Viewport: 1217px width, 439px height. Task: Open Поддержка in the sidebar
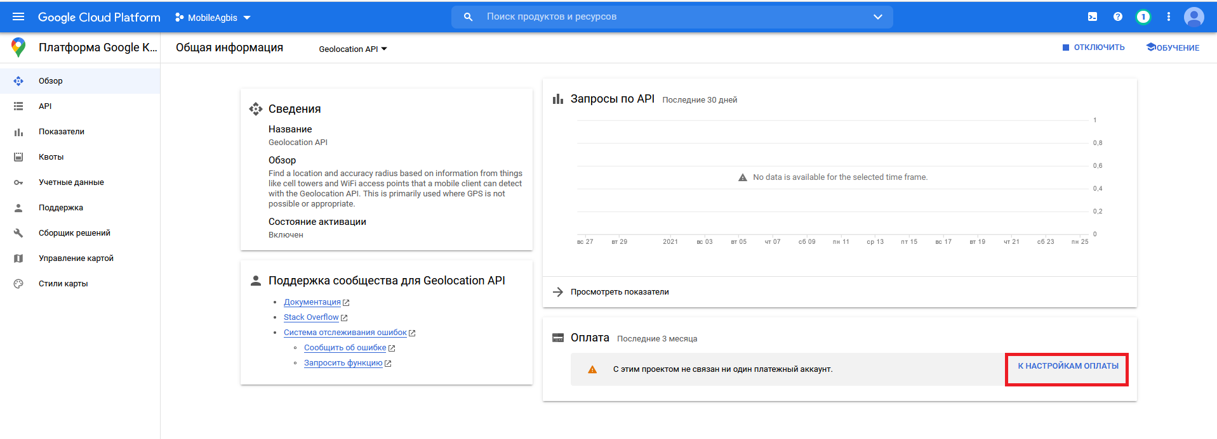click(80, 208)
